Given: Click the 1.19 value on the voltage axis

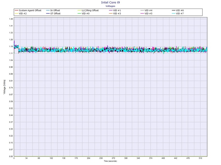Looking at the screenshot, I should click(11, 46).
